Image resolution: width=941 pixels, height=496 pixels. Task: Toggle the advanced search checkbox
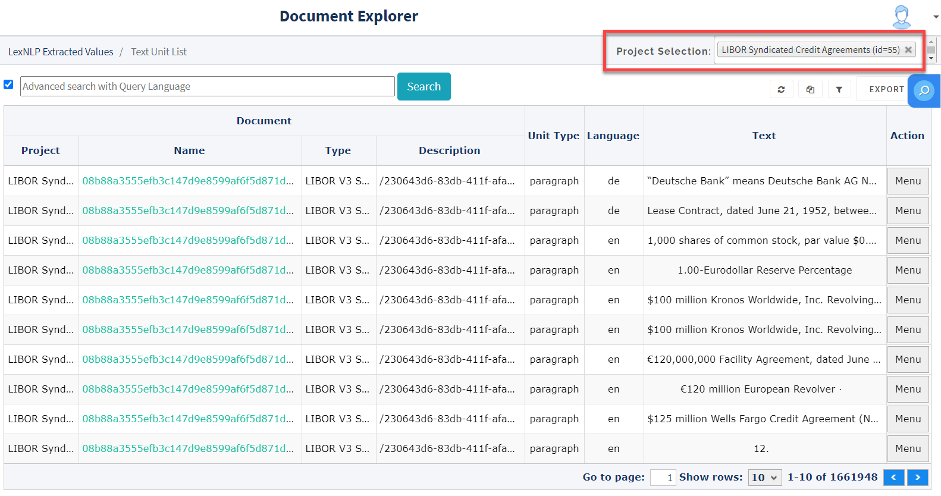(x=8, y=84)
